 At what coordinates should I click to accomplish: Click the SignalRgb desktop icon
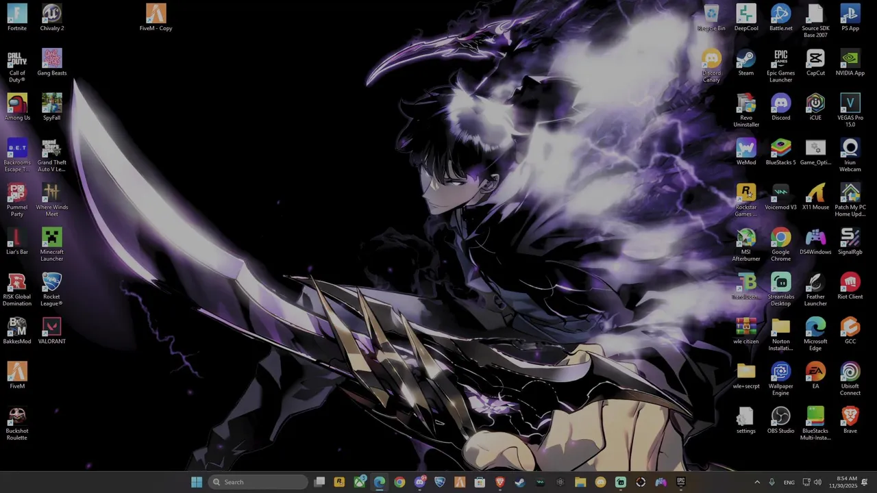850,242
